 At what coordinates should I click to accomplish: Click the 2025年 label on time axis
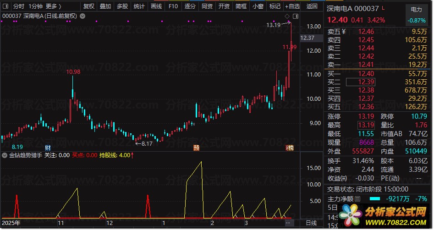pos(11,223)
